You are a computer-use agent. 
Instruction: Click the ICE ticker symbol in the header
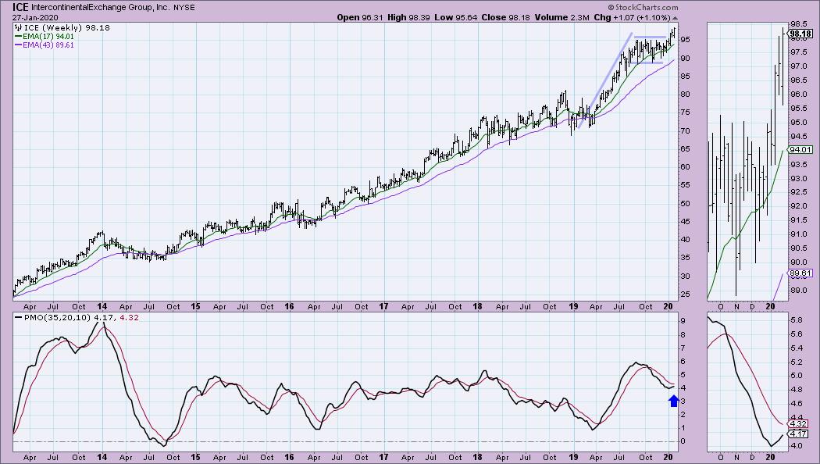pos(20,7)
